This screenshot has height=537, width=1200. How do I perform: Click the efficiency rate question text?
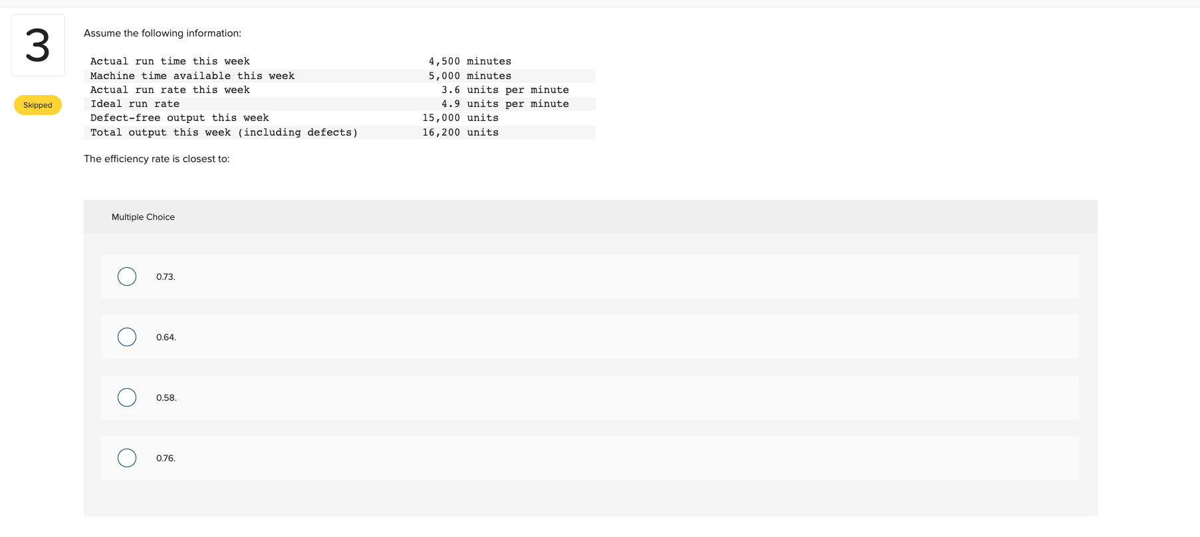tap(156, 158)
